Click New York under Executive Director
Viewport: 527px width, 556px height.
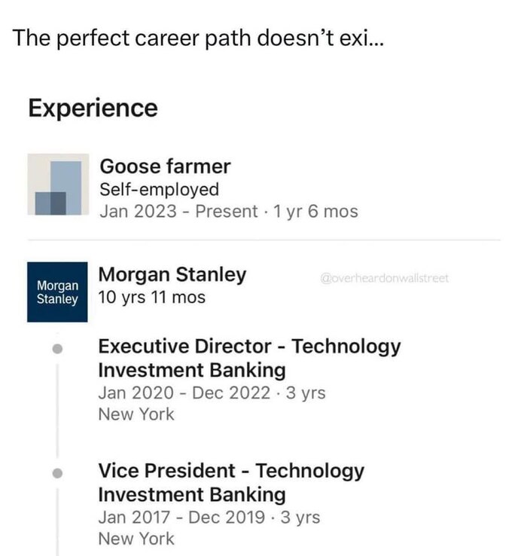point(136,414)
